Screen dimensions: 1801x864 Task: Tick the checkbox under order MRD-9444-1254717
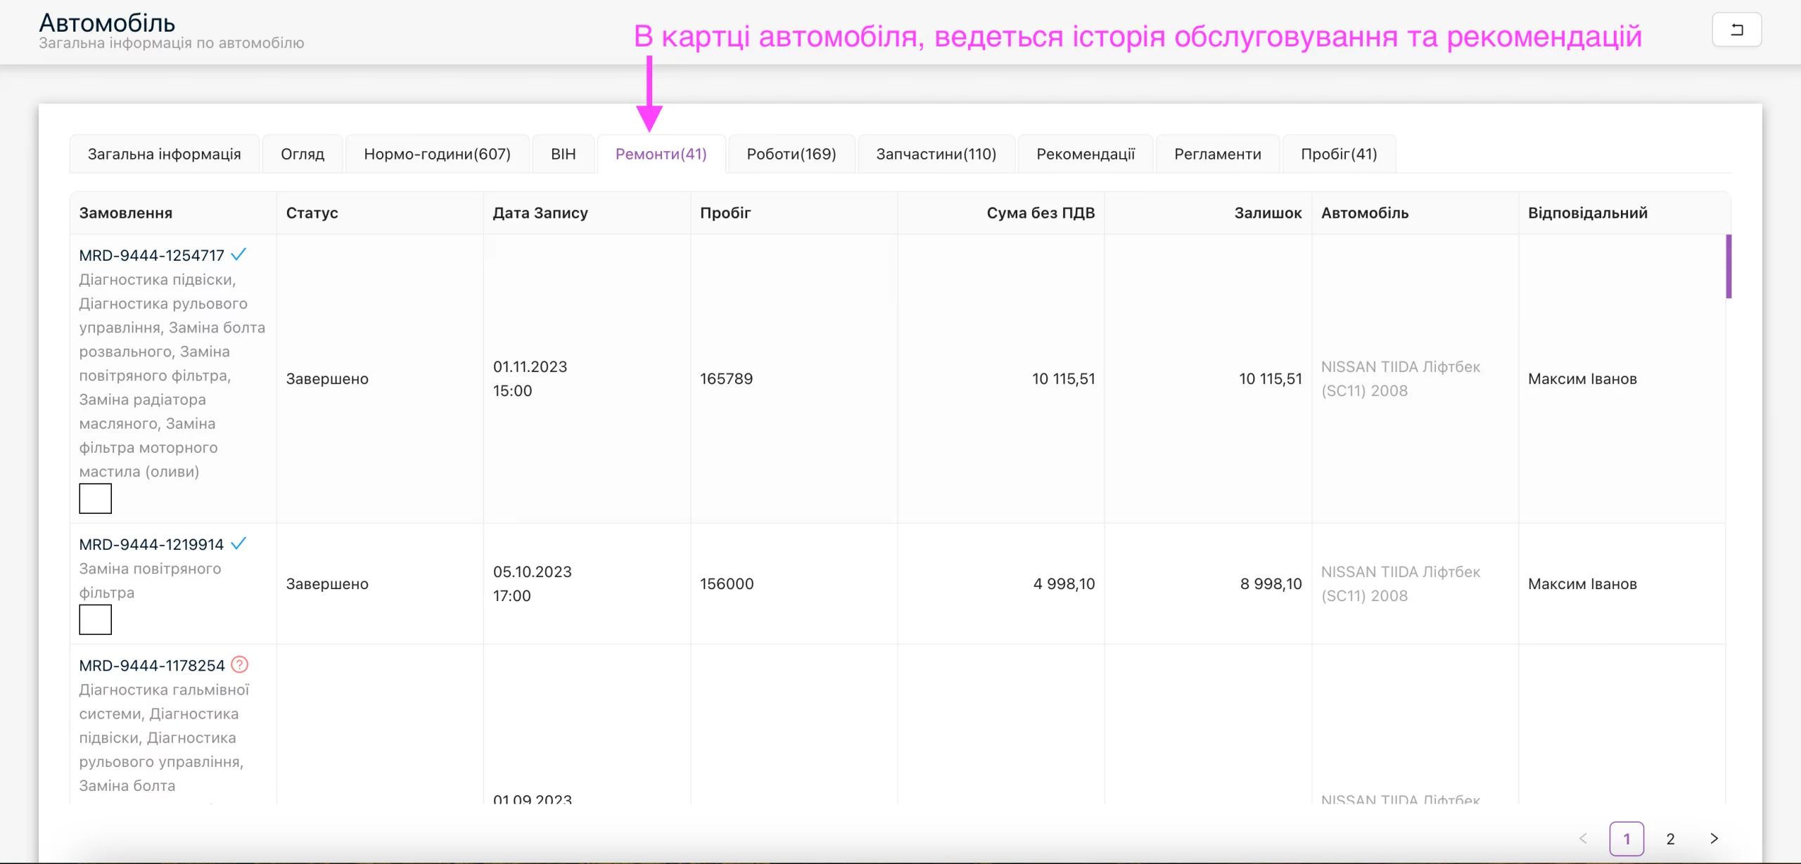click(95, 498)
